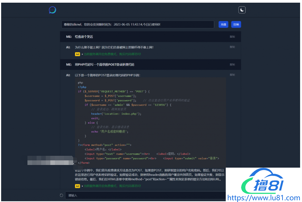Click the chat bubble logo icon

pos(53,10)
